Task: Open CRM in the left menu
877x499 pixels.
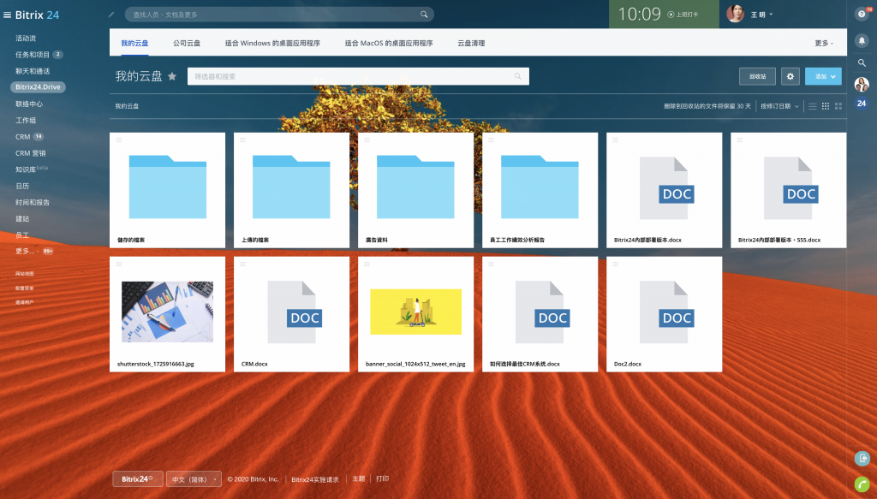Action: tap(23, 136)
